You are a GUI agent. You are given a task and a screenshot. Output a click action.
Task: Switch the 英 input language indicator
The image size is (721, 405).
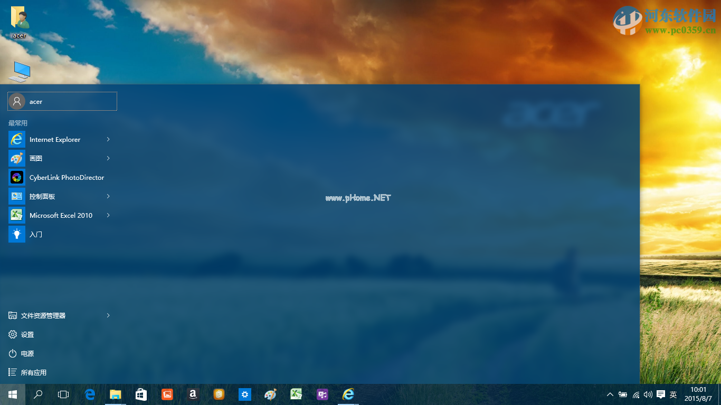[x=673, y=394]
